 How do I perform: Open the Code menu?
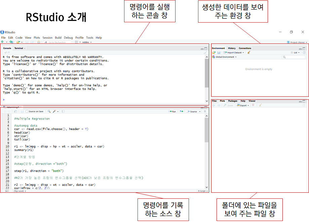click(x=19, y=37)
